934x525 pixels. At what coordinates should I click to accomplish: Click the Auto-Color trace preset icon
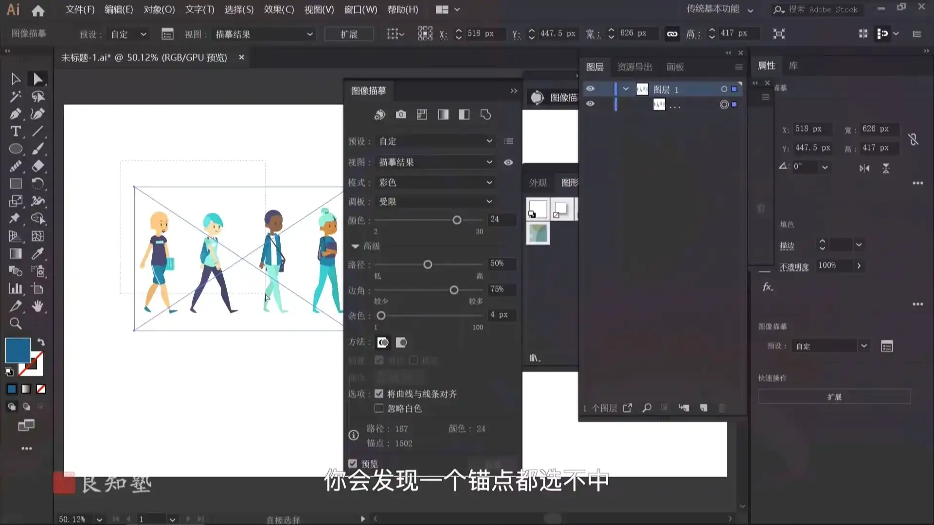(x=379, y=115)
